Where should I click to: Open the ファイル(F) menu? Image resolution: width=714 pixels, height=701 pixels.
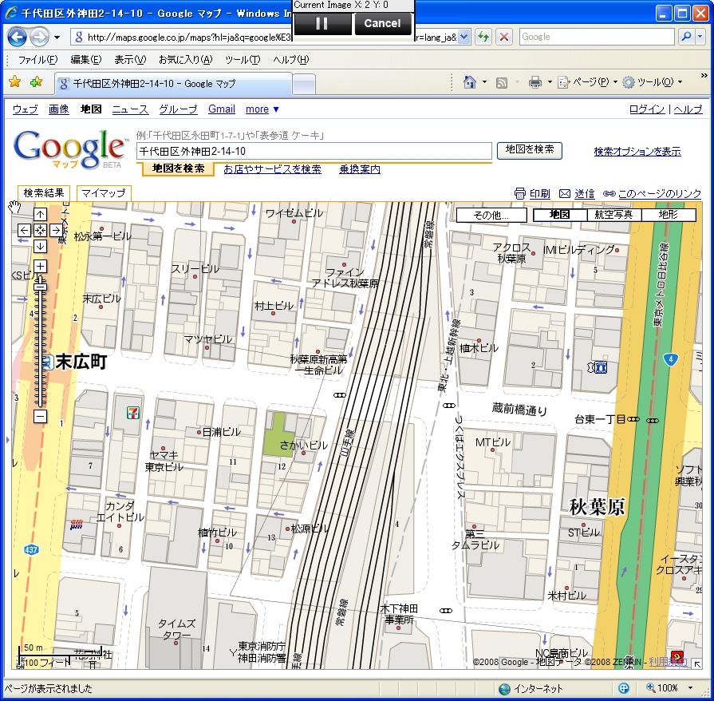[37, 60]
